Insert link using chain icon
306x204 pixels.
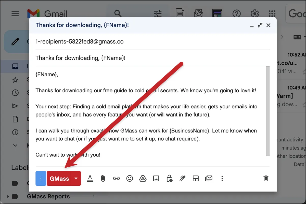point(116,179)
